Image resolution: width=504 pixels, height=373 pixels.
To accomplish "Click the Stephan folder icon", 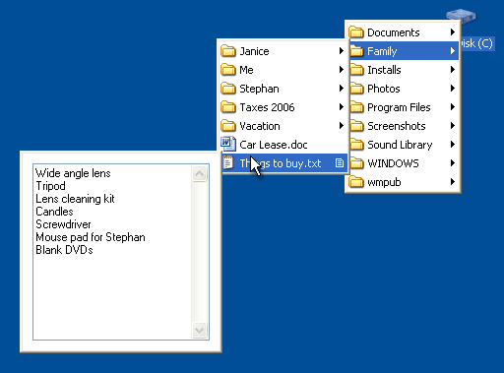I will 228,89.
